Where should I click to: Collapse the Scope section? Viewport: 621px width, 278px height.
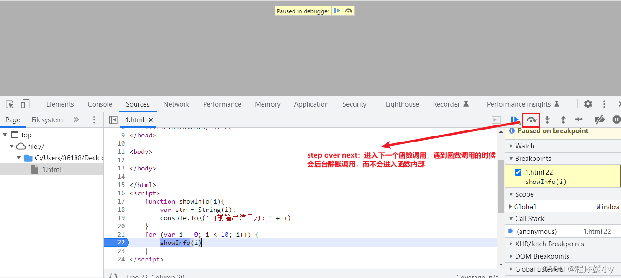click(563, 194)
